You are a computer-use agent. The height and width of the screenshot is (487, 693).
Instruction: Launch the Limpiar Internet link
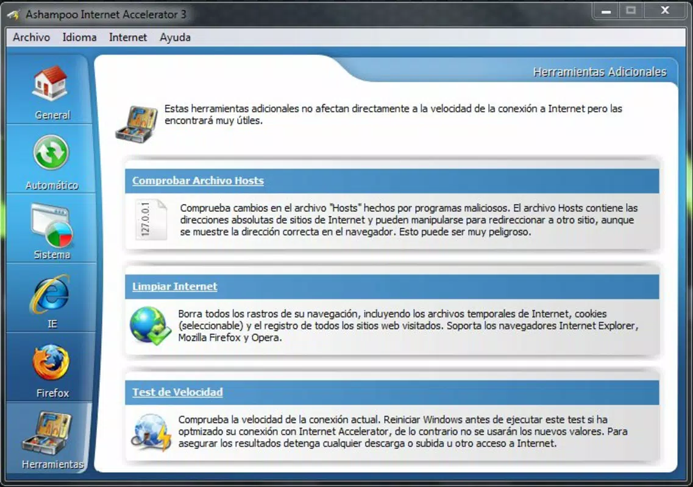174,287
